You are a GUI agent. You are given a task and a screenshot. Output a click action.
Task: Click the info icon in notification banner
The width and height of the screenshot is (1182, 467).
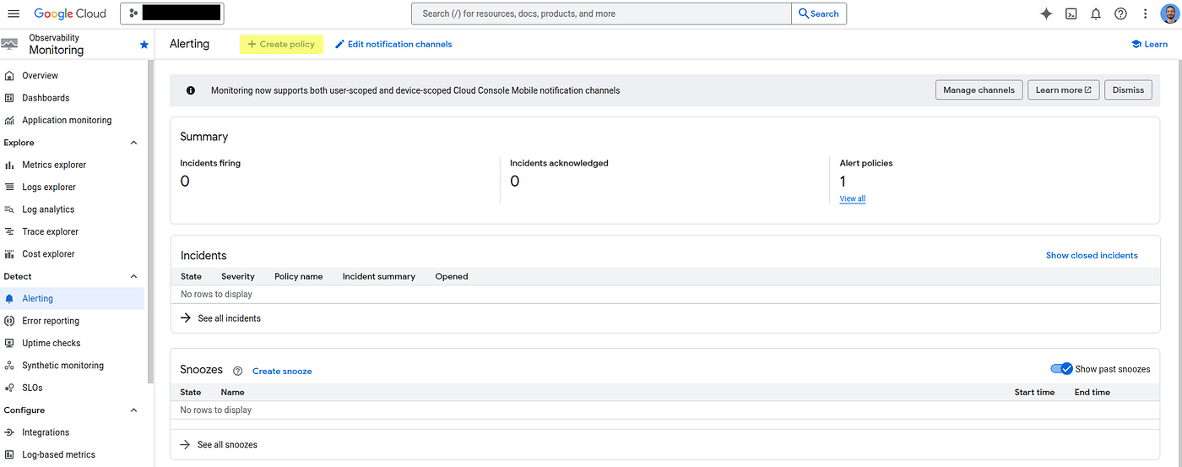(x=190, y=90)
